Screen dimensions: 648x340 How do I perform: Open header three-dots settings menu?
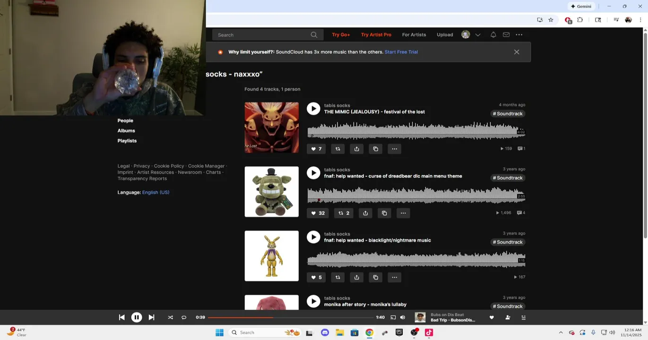(519, 35)
